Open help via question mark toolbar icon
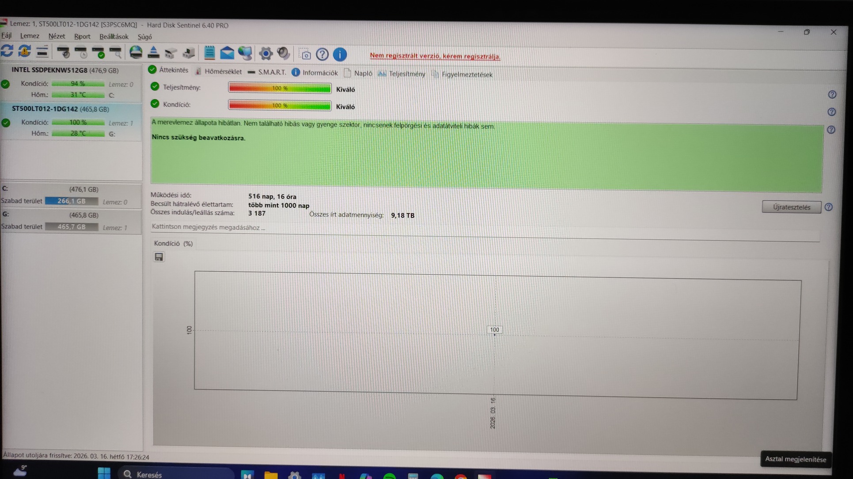Viewport: 853px width, 479px height. point(322,55)
